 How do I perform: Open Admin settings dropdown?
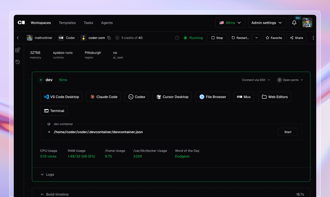click(x=267, y=23)
